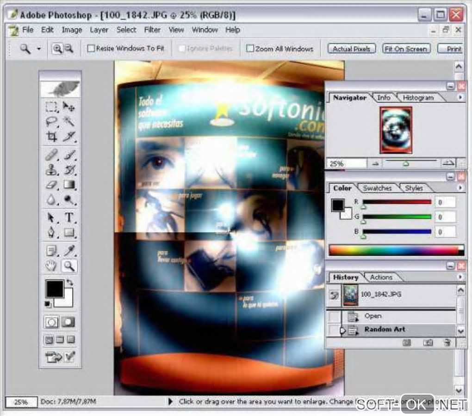This screenshot has height=416, width=472.
Task: Enable Resize Windows To Fit checkbox
Action: point(91,48)
